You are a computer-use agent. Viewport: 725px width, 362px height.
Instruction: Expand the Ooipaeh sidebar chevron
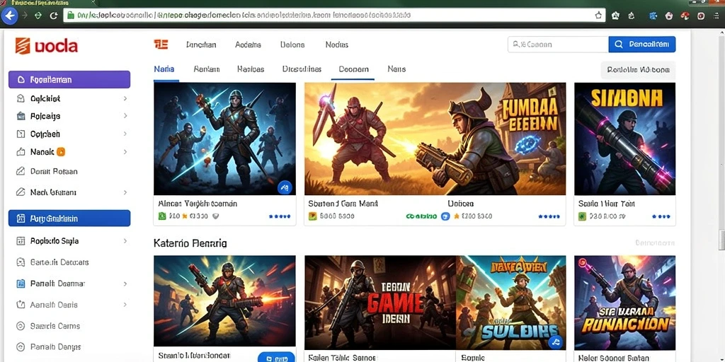point(125,134)
